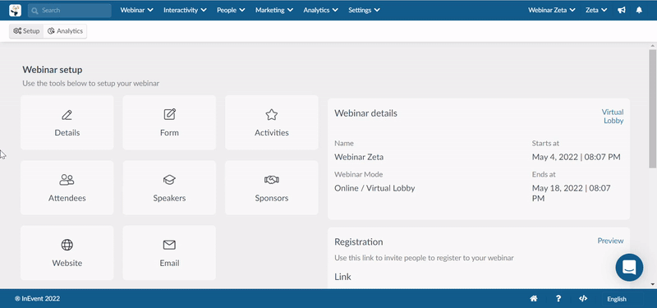This screenshot has height=308, width=657.
Task: Expand the Settings menu
Action: [364, 10]
